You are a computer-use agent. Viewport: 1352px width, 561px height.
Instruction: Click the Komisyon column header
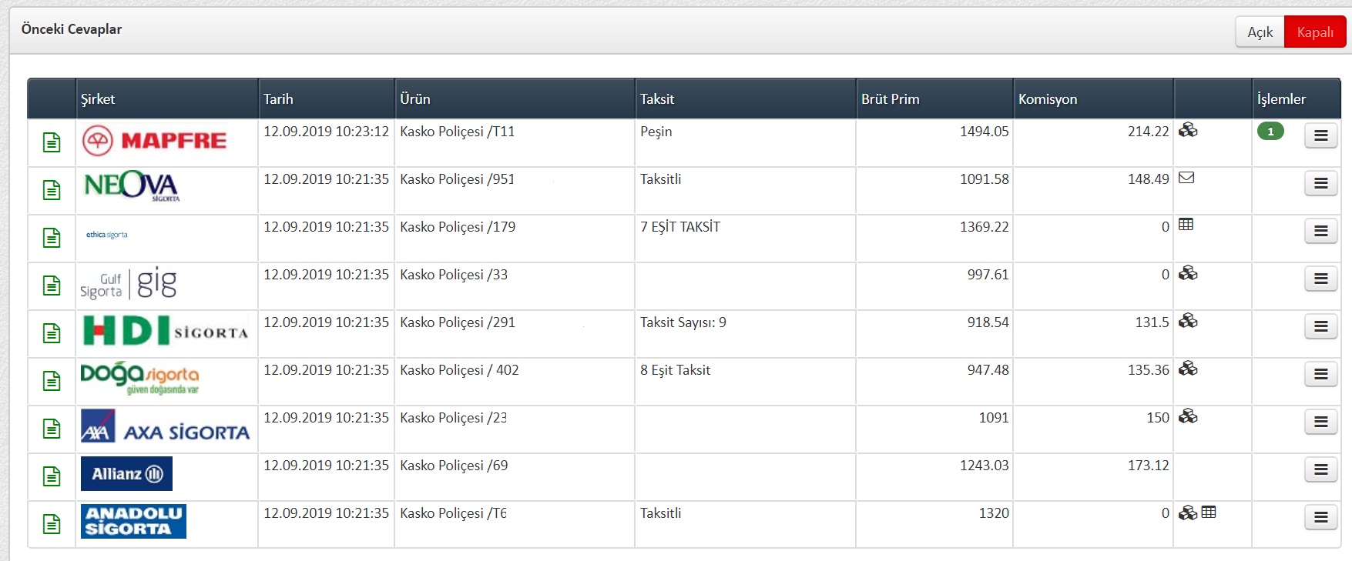[x=1047, y=99]
